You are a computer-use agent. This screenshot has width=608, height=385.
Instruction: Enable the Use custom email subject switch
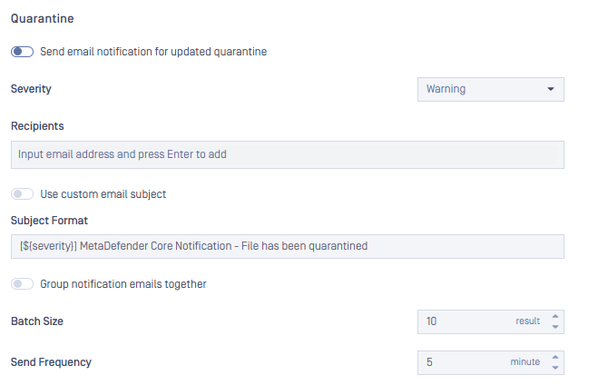point(23,193)
